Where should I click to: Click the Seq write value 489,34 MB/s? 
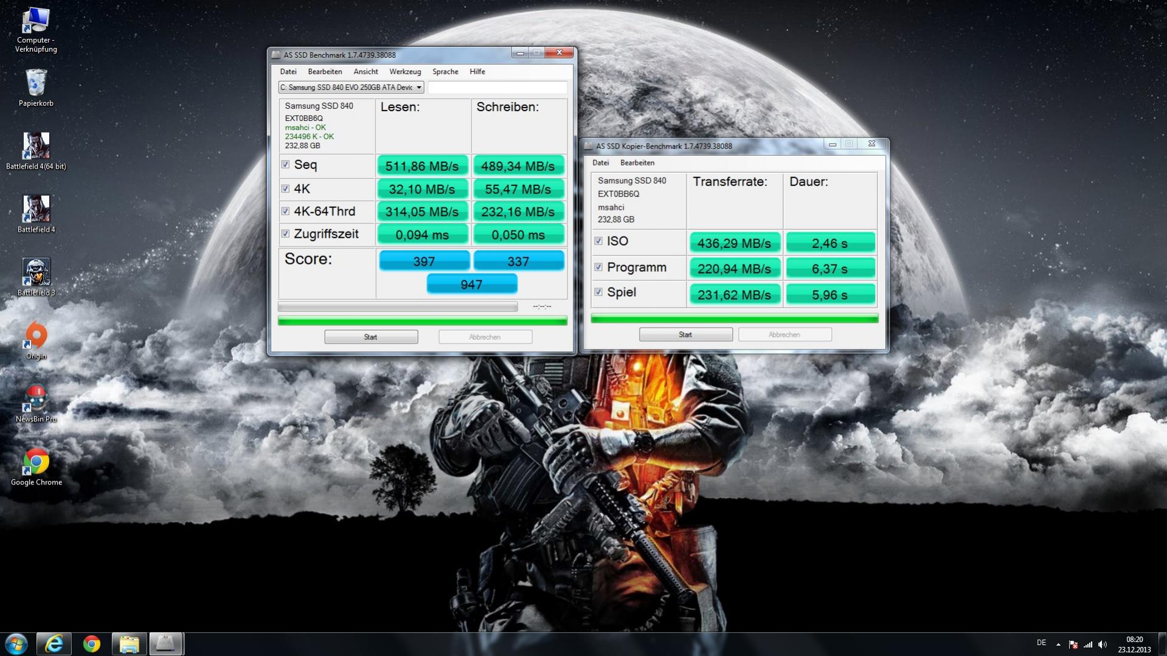pyautogui.click(x=519, y=166)
